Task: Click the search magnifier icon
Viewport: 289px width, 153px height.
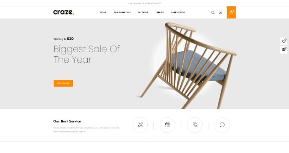Action: [x=213, y=12]
